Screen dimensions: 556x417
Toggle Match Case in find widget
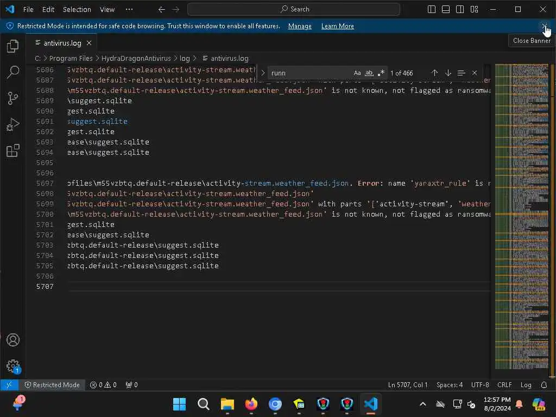coord(357,73)
